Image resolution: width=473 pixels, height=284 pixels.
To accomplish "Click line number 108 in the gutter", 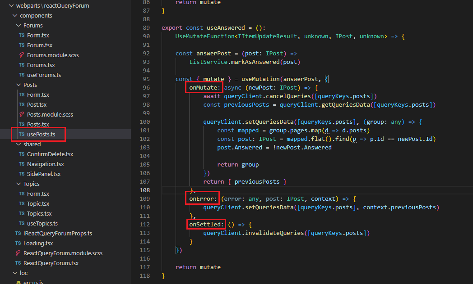I will click(145, 190).
